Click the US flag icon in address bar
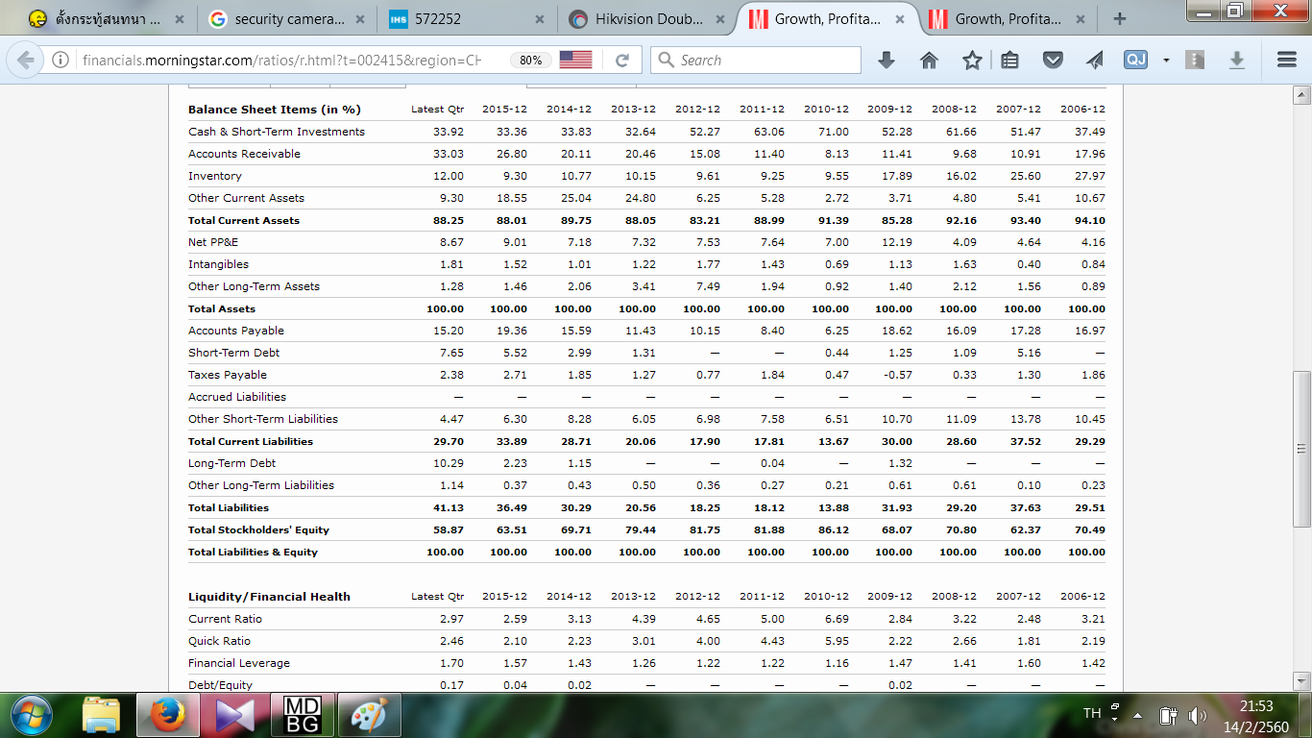Viewport: 1312px width, 738px height. tap(575, 60)
